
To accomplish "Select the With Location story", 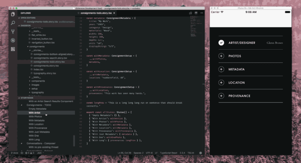I will point(36,124).
